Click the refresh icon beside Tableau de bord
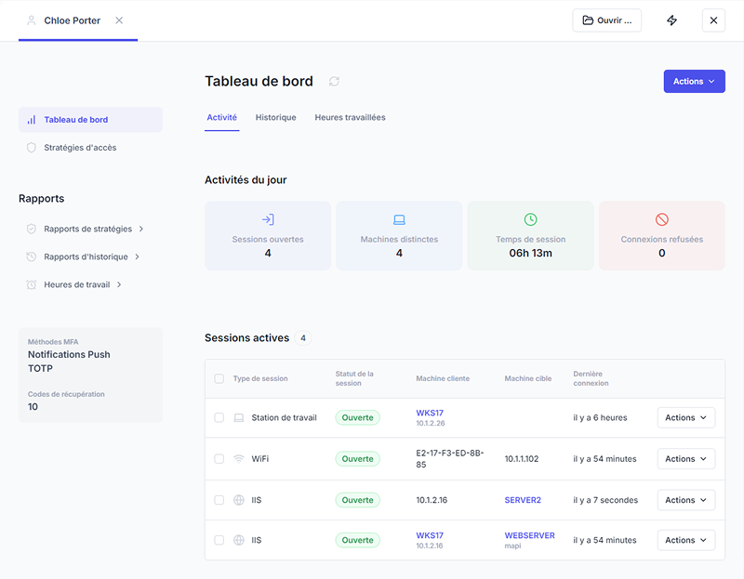The height and width of the screenshot is (579, 744). (x=334, y=82)
